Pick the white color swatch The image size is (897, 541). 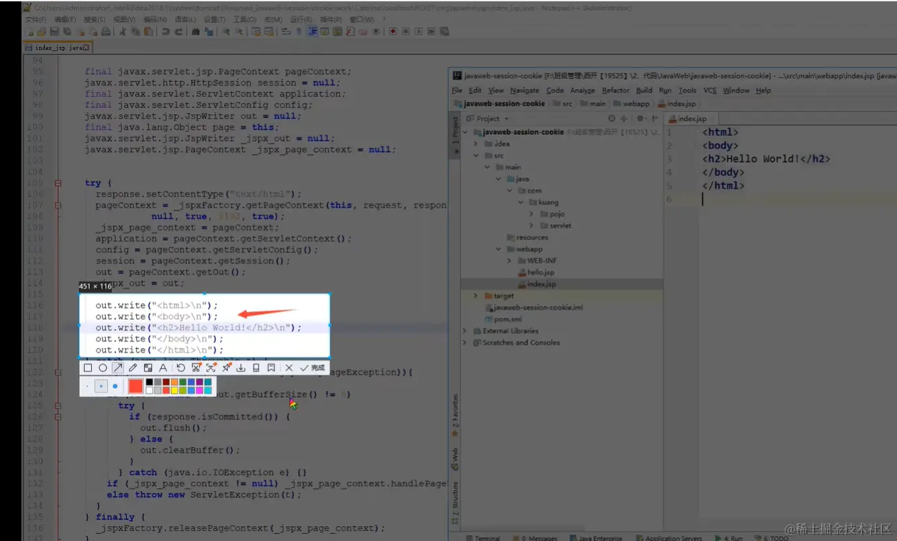[x=150, y=390]
